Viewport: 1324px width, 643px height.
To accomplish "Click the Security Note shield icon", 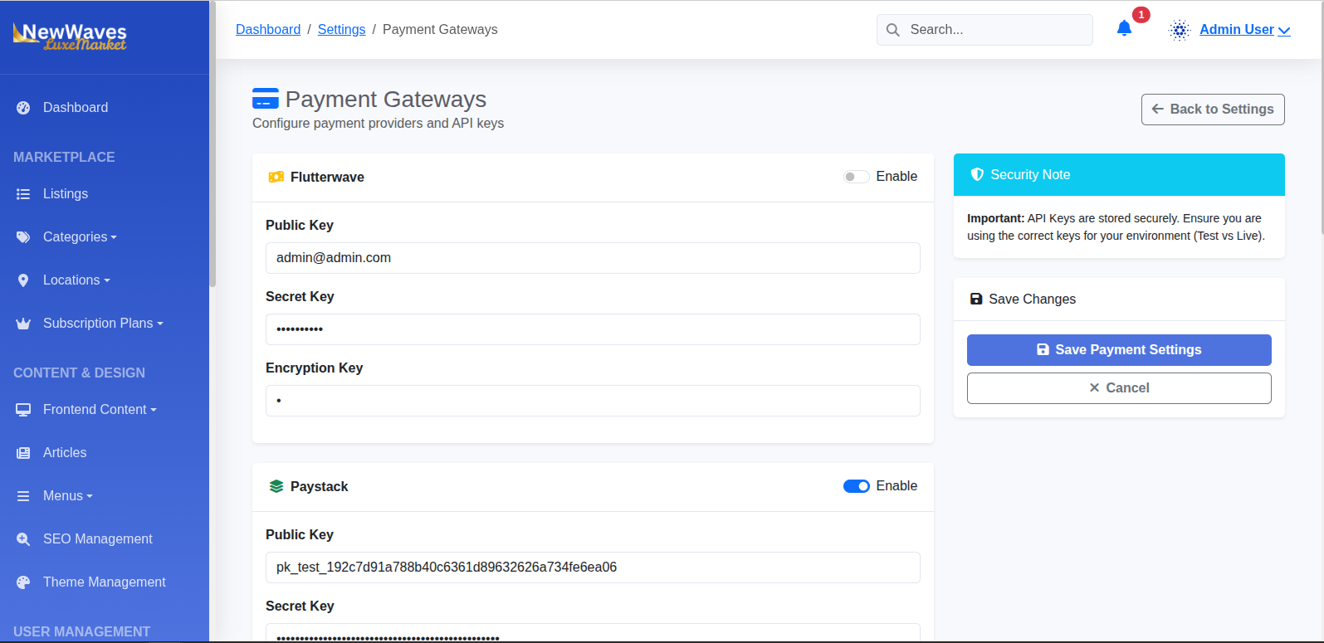I will [977, 174].
